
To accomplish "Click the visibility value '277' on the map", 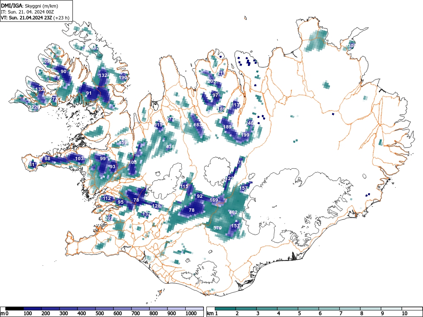I will pos(53,98).
